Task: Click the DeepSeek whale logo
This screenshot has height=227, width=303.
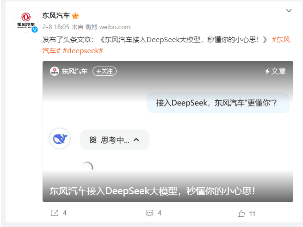Action: point(60,139)
